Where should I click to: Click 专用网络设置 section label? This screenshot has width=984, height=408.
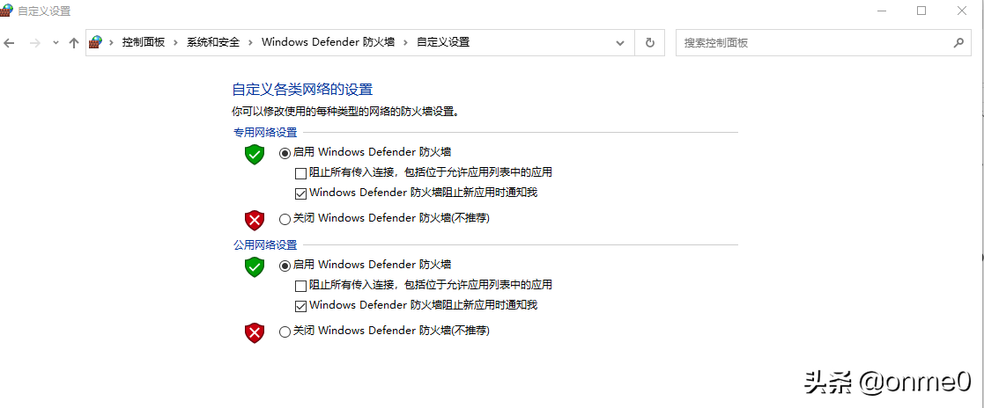click(x=265, y=132)
